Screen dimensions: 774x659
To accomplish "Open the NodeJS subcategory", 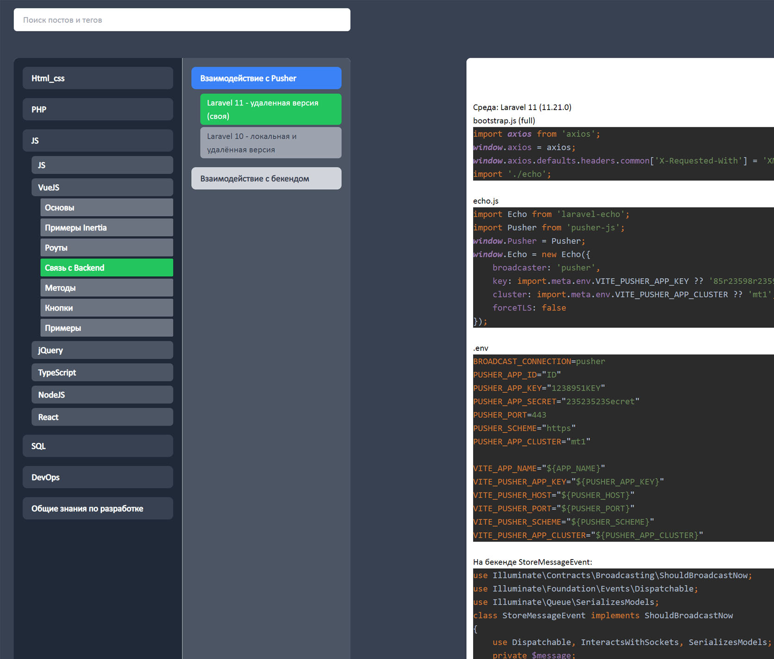I will tap(102, 395).
